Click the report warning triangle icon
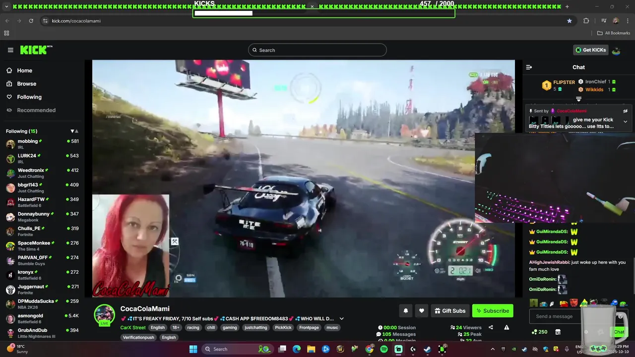 click(x=507, y=327)
